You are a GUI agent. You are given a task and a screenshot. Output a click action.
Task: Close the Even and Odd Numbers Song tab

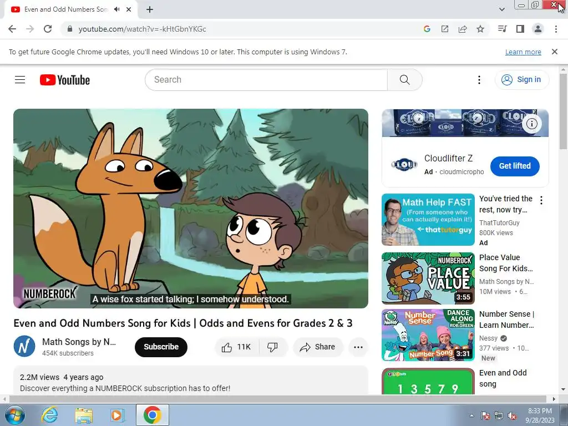click(x=129, y=9)
